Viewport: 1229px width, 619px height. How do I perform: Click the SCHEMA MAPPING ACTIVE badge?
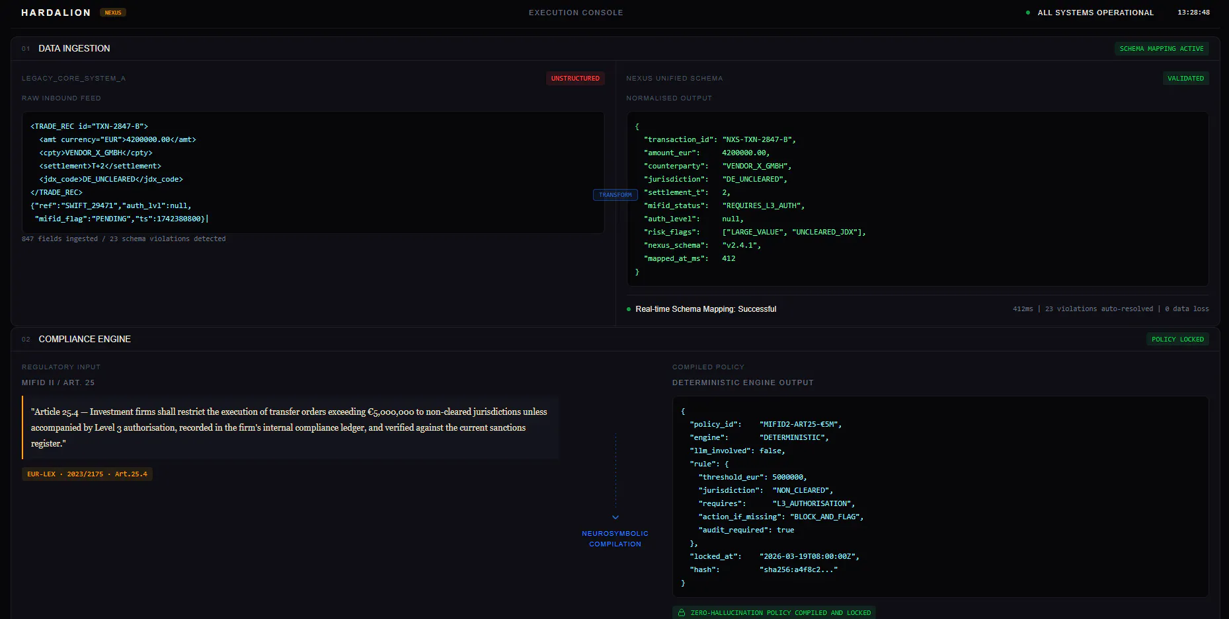(x=1162, y=49)
